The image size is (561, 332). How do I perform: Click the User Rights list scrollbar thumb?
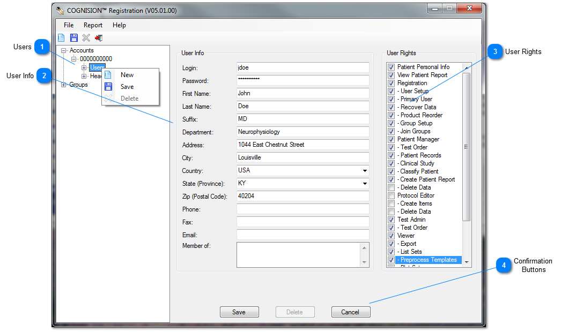pyautogui.click(x=466, y=146)
